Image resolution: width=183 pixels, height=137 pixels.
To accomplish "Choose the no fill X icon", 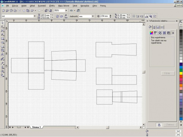I will click(173, 33).
